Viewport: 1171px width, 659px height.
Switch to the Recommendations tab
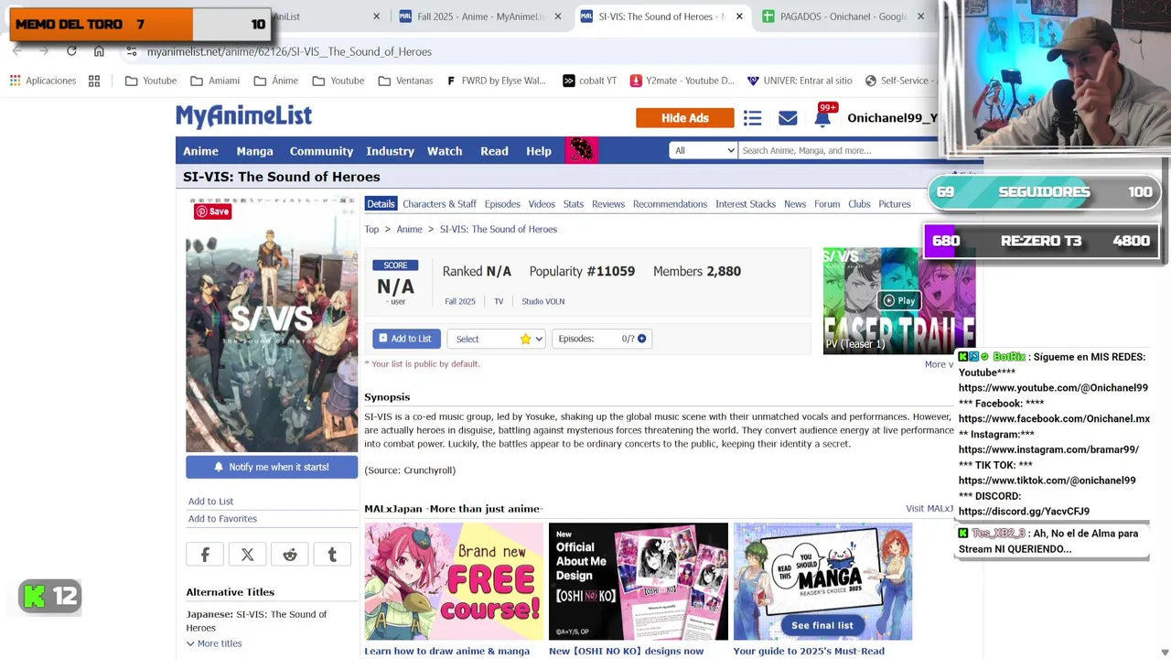(670, 204)
